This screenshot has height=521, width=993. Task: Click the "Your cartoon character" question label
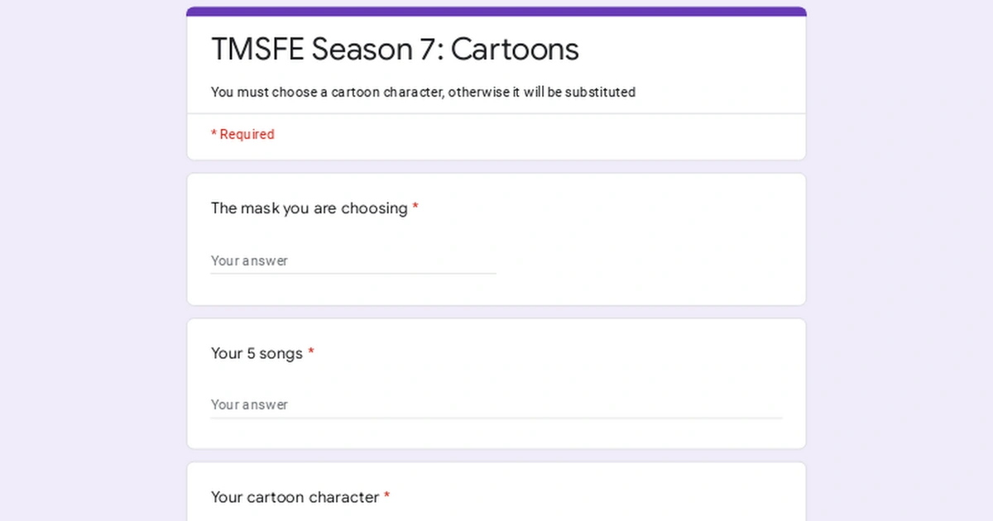[x=295, y=498]
